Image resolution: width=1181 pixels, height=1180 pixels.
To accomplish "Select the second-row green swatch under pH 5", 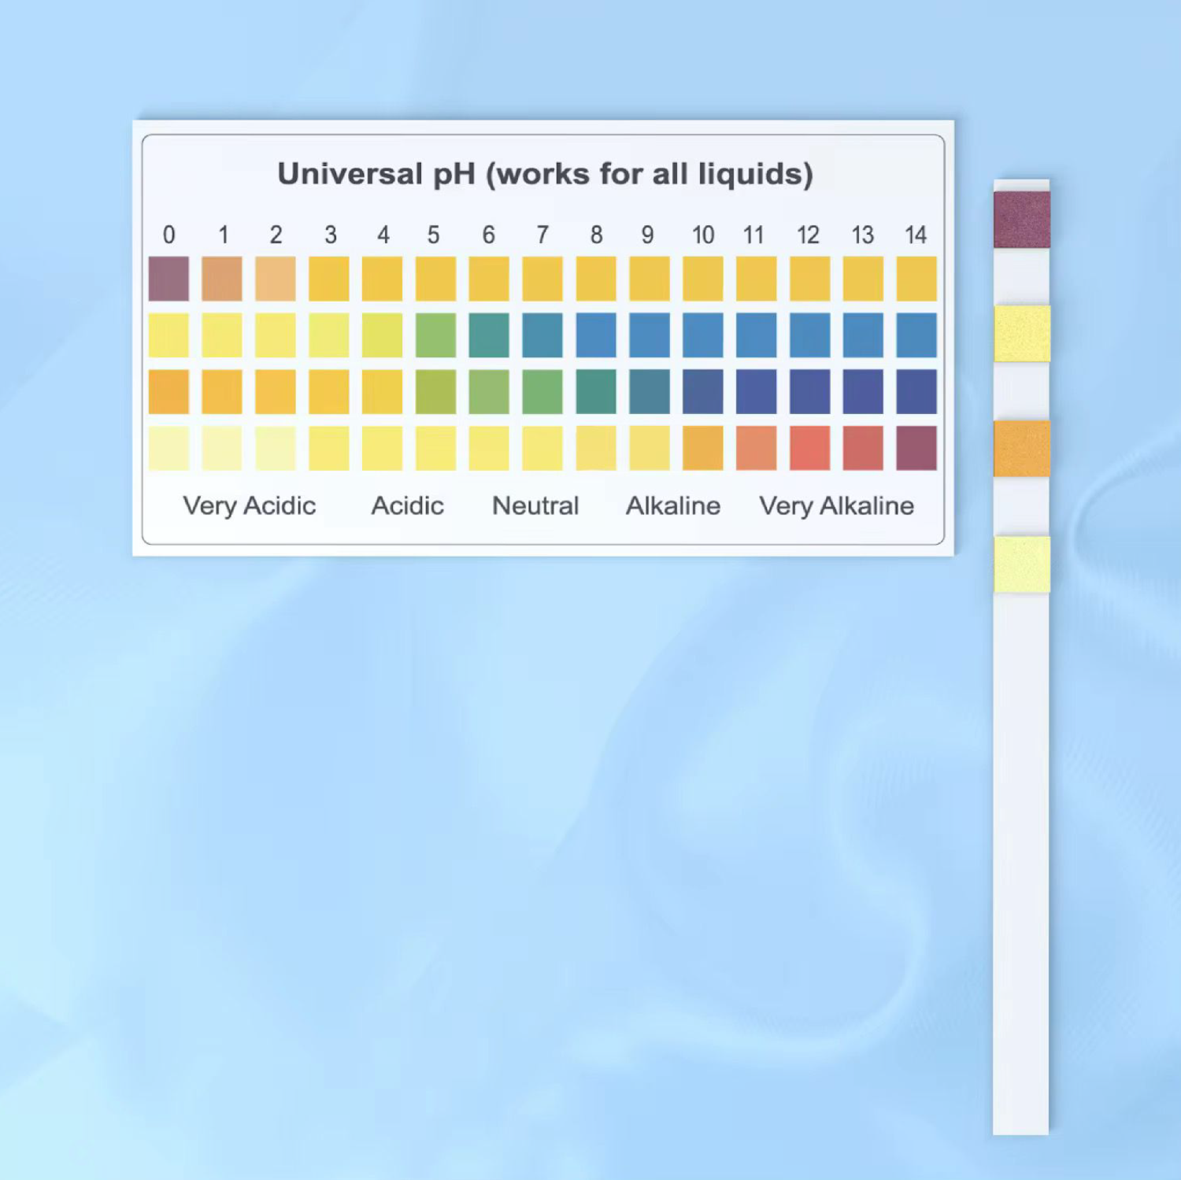I will coord(435,335).
